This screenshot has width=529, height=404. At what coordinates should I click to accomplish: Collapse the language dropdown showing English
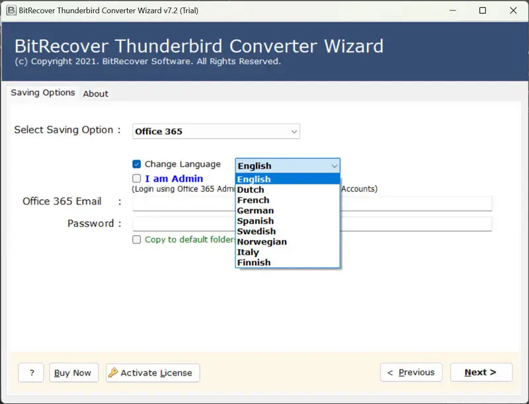(334, 166)
